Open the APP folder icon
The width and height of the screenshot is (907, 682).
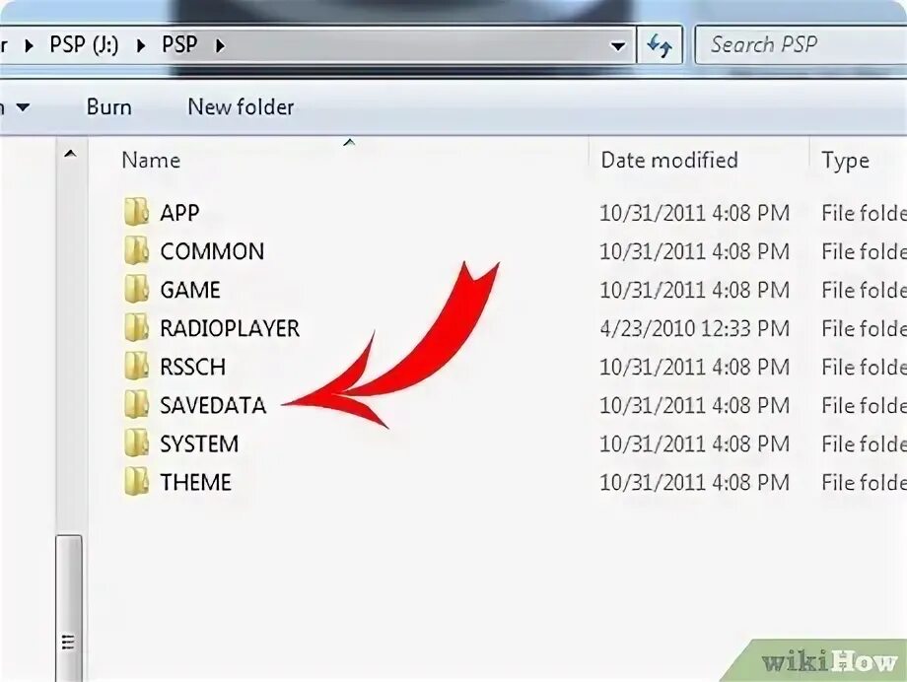pyautogui.click(x=136, y=212)
